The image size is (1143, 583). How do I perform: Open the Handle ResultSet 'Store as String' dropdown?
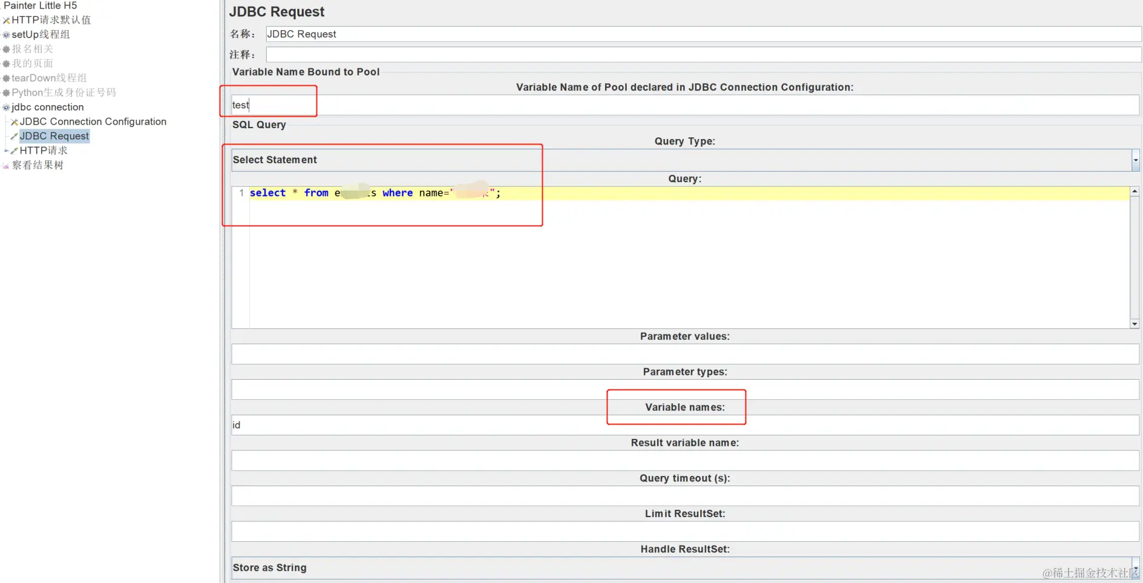pos(685,568)
